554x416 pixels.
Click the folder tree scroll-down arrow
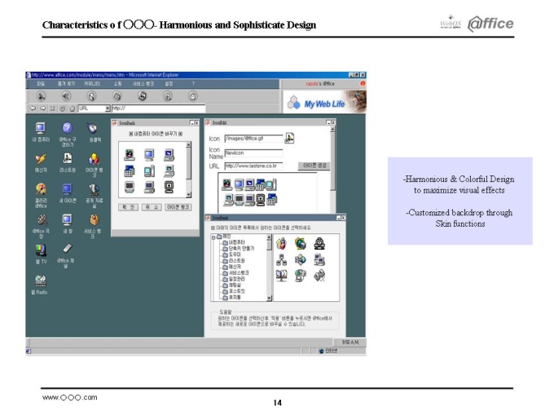click(x=269, y=299)
